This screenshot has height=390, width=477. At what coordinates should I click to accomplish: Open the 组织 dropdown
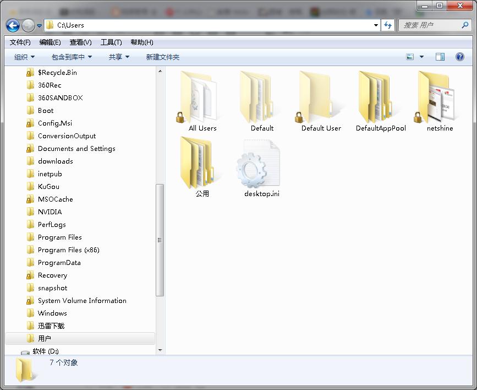[24, 57]
